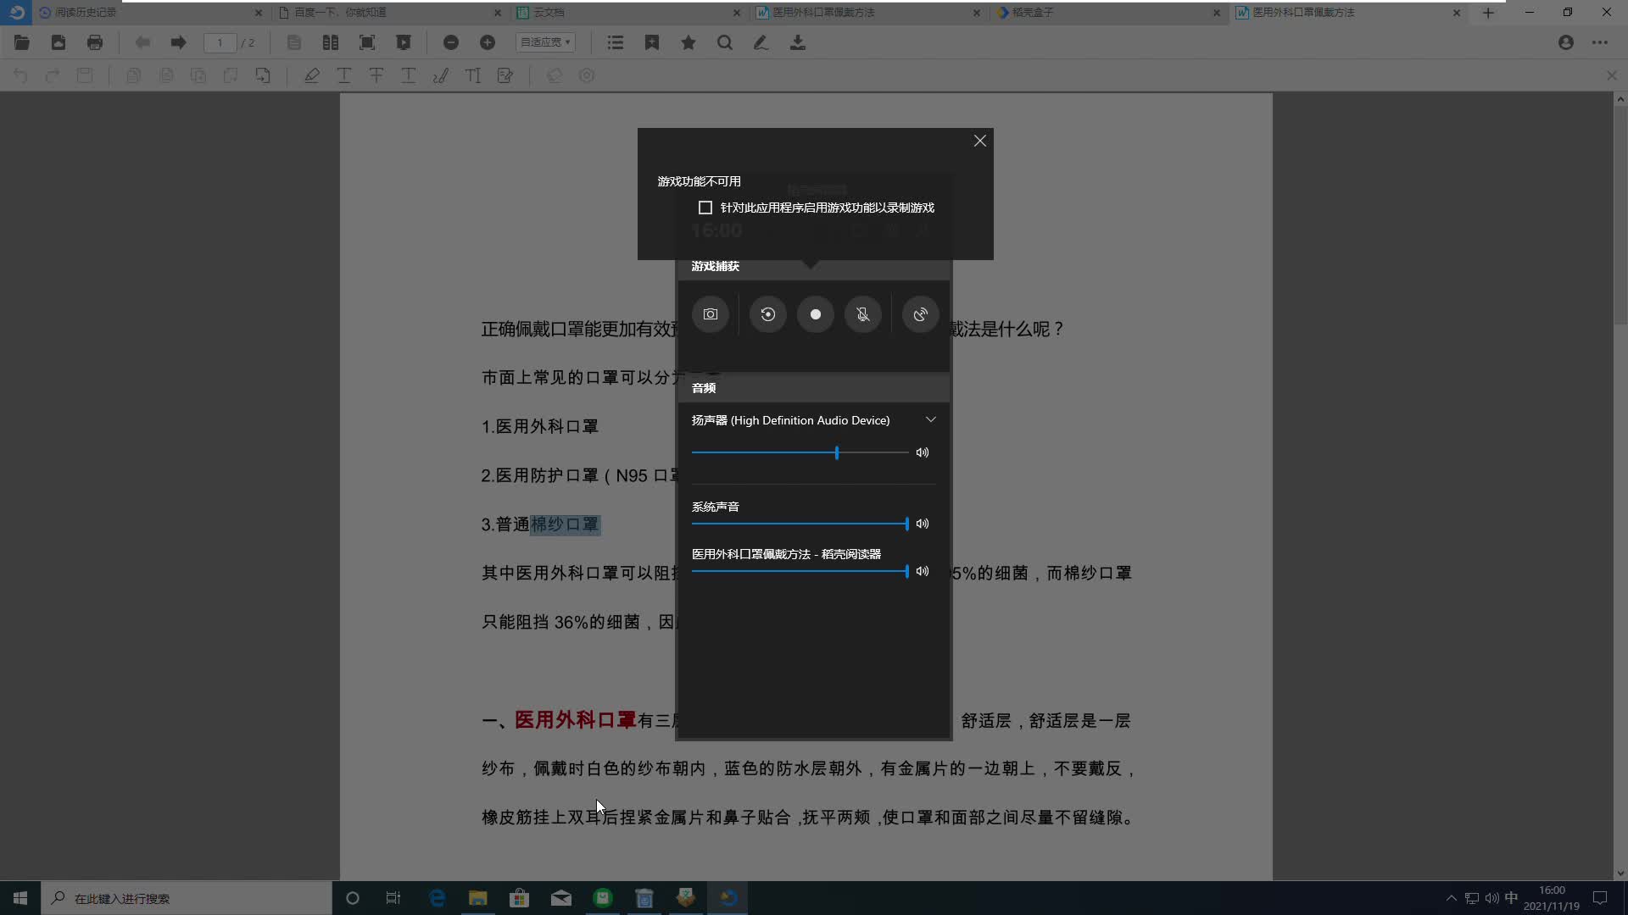Collapse the 扬声器 audio device section
The height and width of the screenshot is (915, 1628).
930,419
